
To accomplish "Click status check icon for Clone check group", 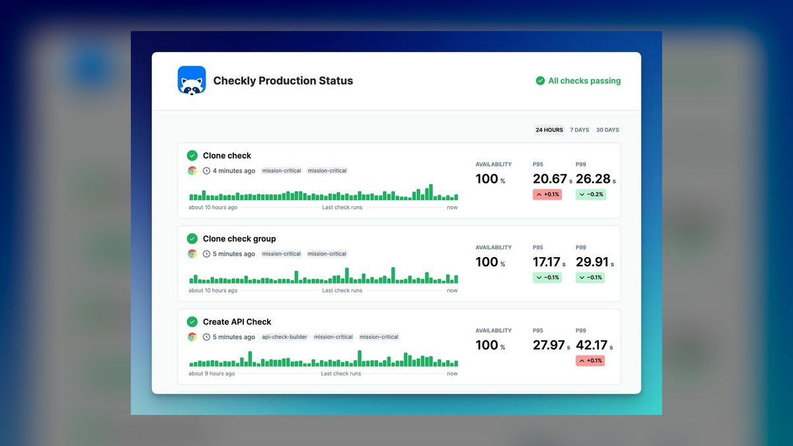I will (x=192, y=239).
